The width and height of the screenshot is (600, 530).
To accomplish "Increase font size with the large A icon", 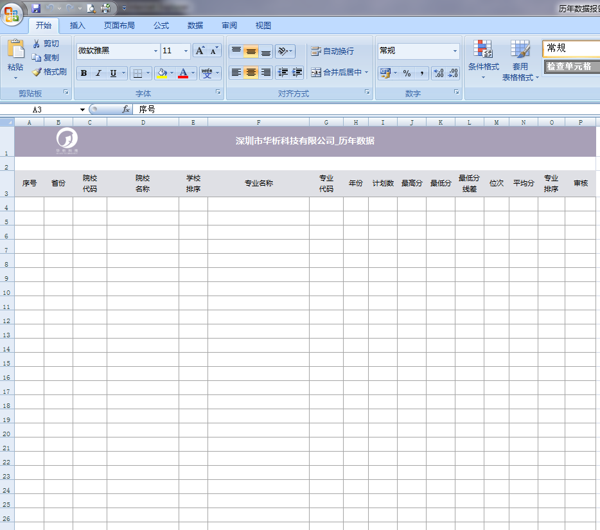I will click(200, 51).
